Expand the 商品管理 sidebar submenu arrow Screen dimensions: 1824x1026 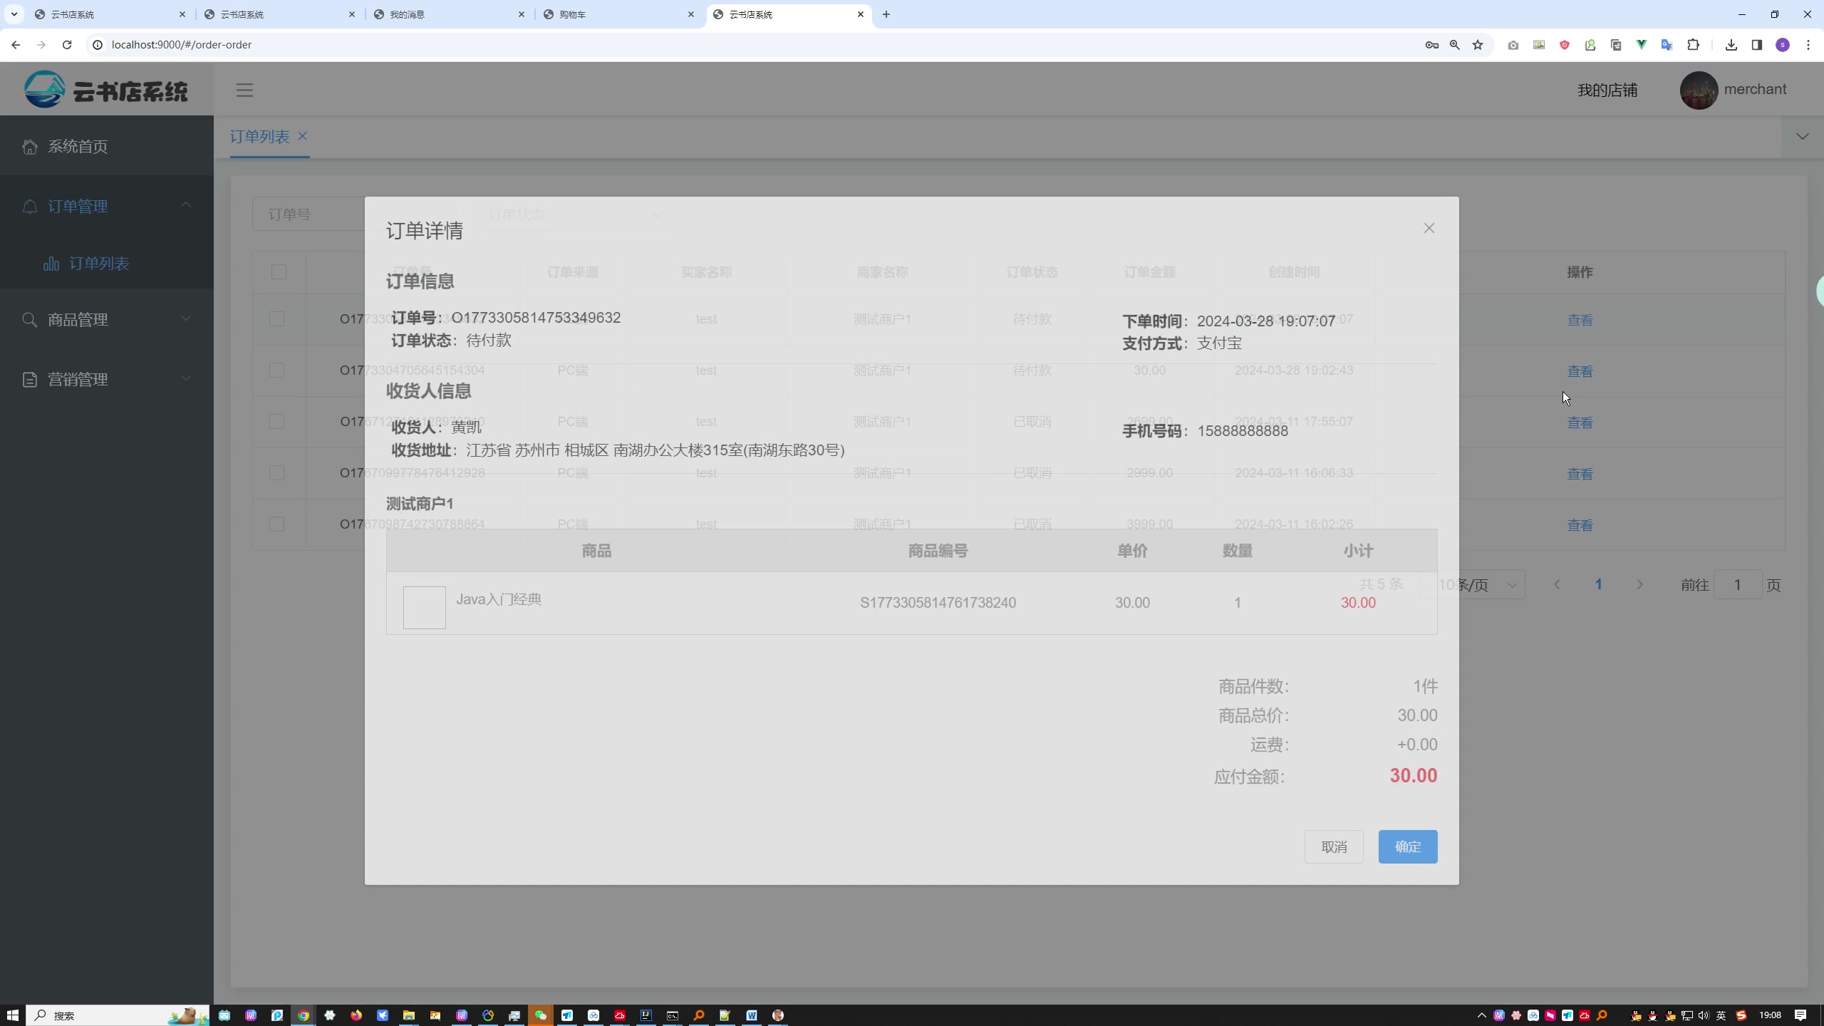(x=185, y=318)
